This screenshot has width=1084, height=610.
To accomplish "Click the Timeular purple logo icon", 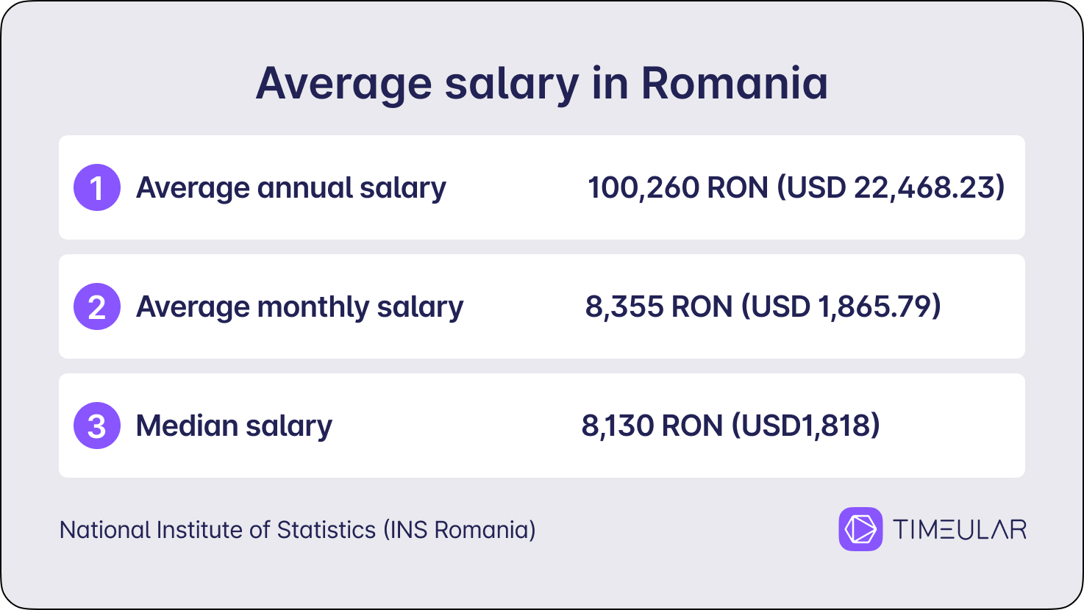I will coord(860,529).
